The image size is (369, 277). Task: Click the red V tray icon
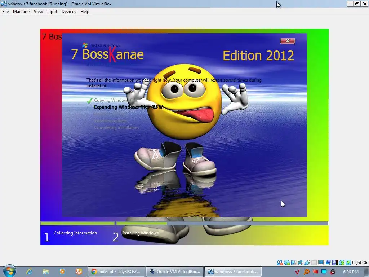point(297,272)
